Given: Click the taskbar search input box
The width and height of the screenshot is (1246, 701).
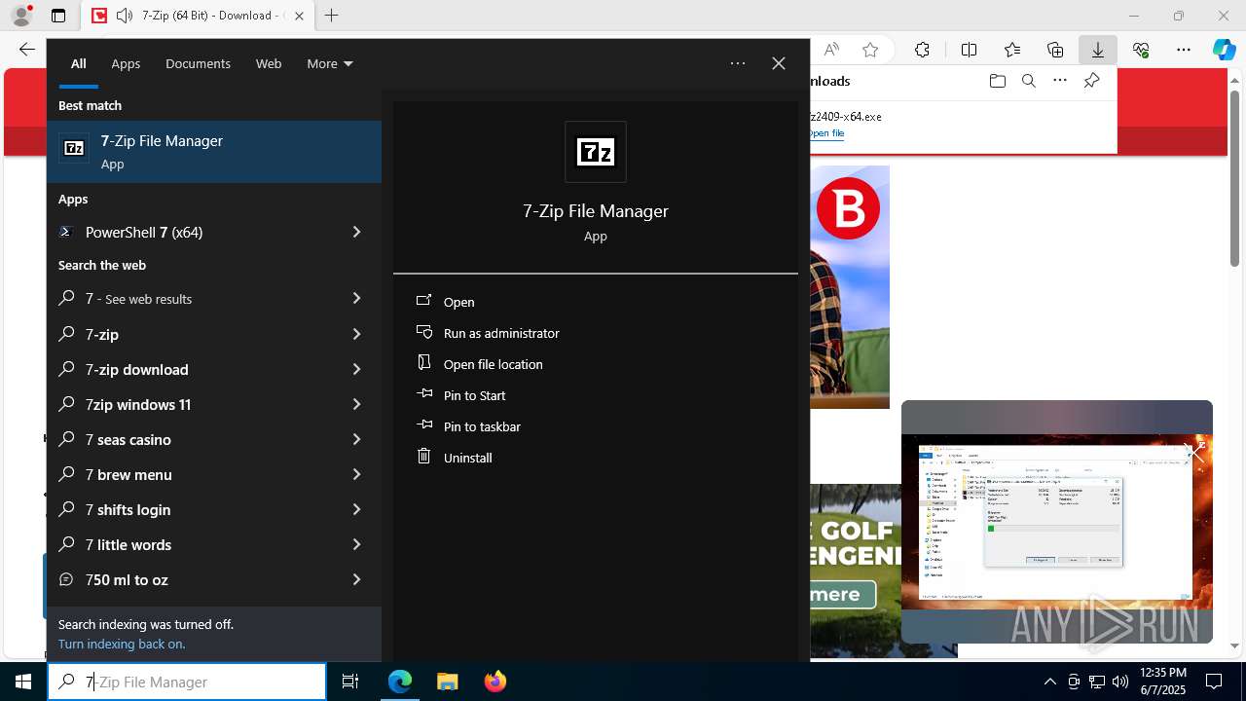Looking at the screenshot, I should (x=187, y=682).
